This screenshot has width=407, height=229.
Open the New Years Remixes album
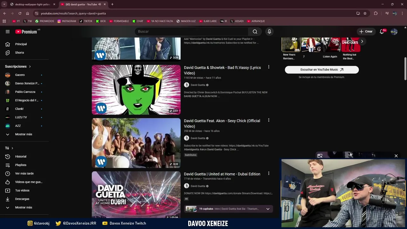pyautogui.click(x=291, y=48)
